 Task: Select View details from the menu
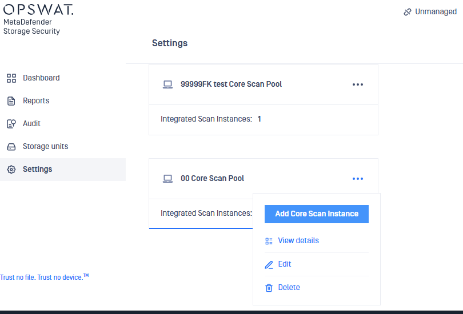298,241
